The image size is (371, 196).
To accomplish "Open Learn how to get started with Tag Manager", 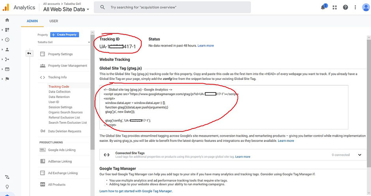I will point(136,191).
